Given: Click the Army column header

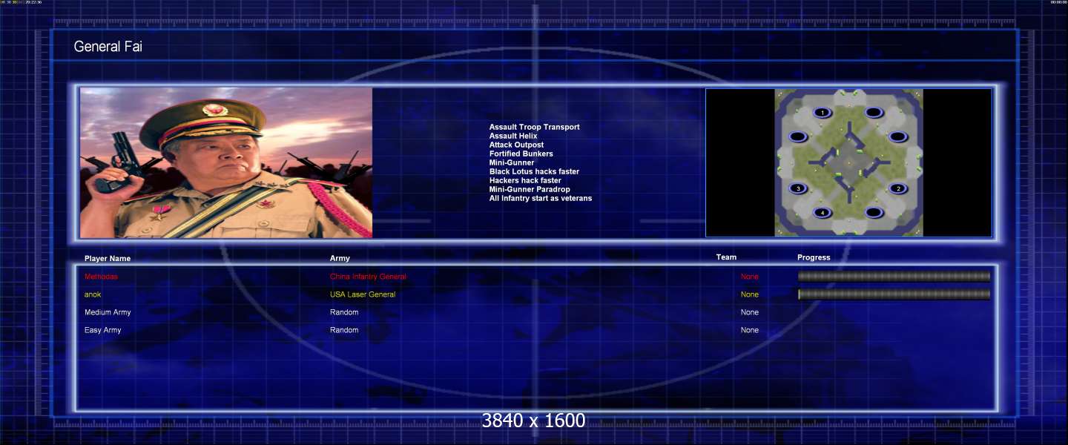Looking at the screenshot, I should click(340, 259).
